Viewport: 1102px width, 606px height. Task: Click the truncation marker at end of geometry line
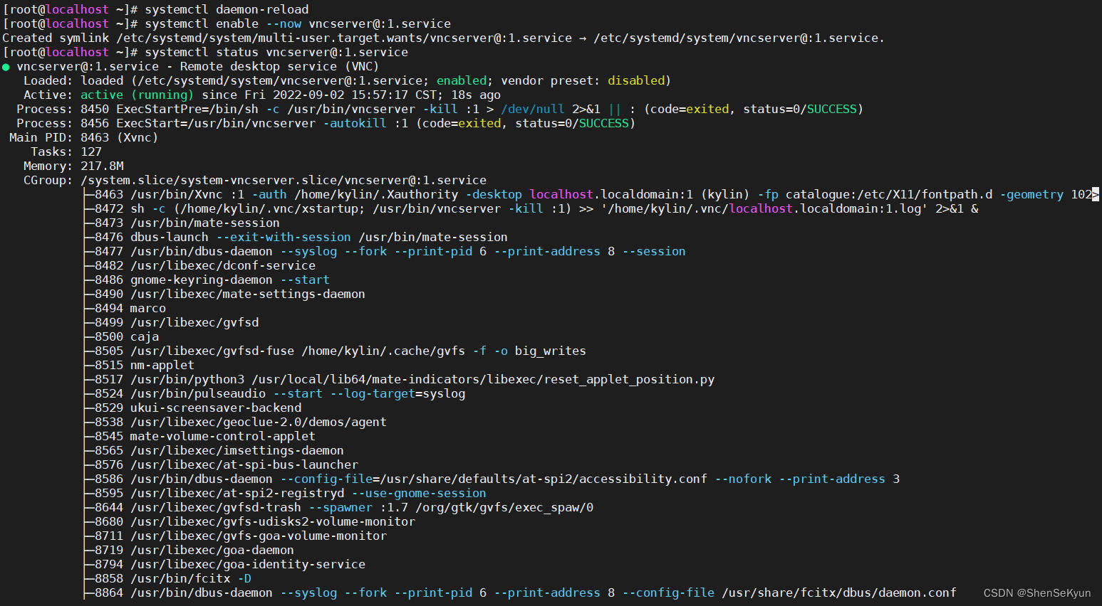coord(1096,194)
